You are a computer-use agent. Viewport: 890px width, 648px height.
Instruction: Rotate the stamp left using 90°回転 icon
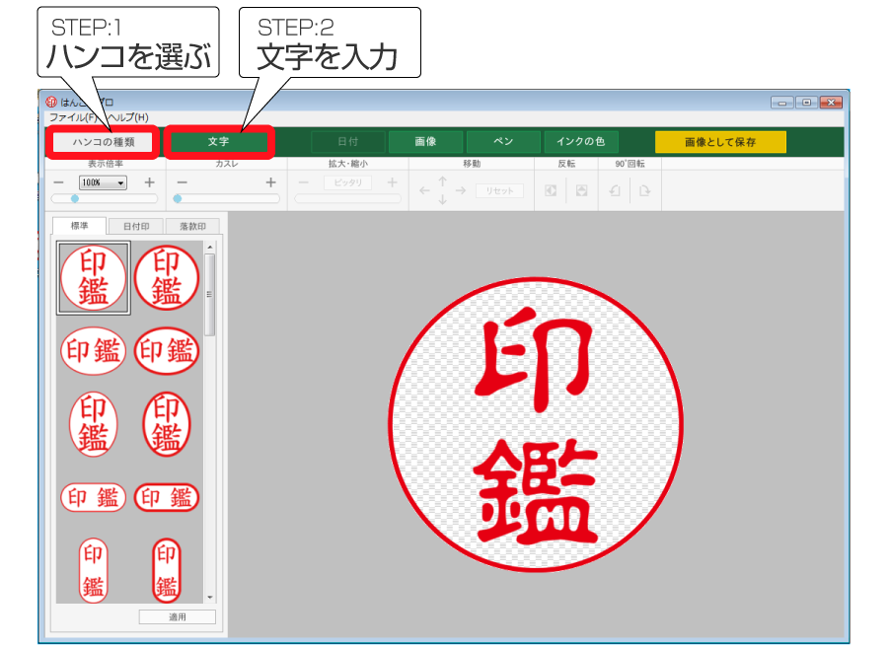coord(616,190)
